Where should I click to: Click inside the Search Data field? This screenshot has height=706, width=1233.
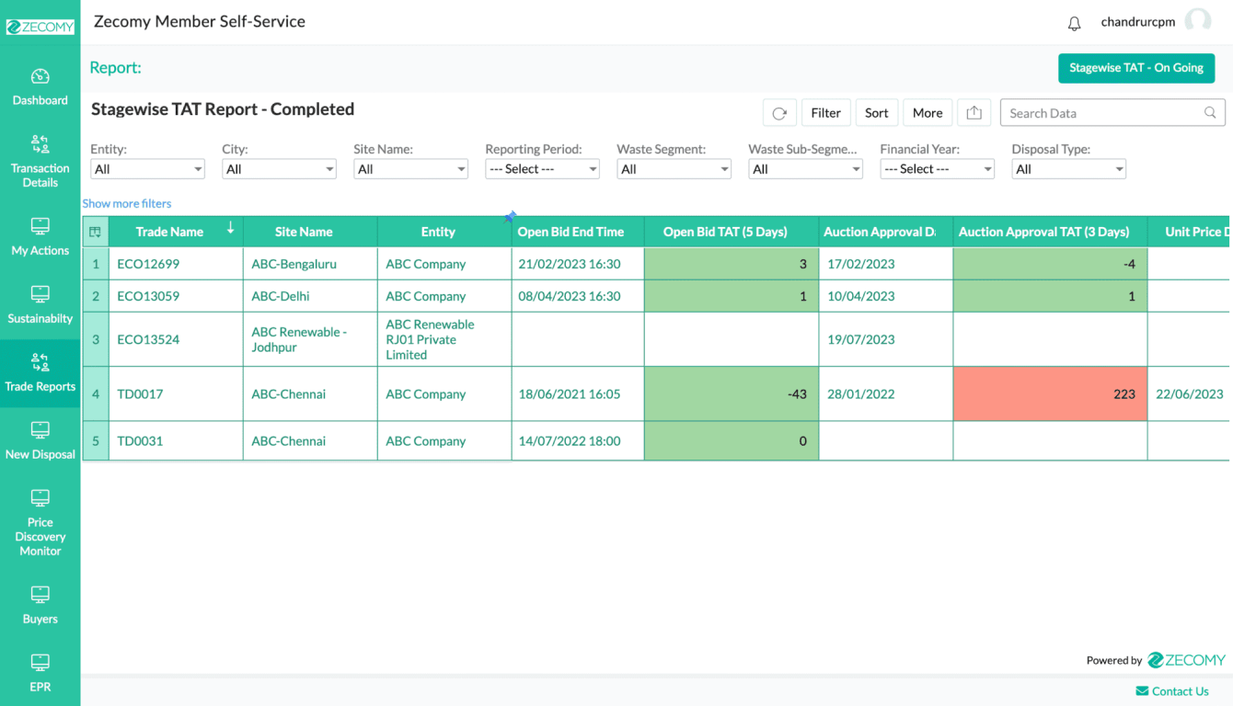pos(1104,112)
